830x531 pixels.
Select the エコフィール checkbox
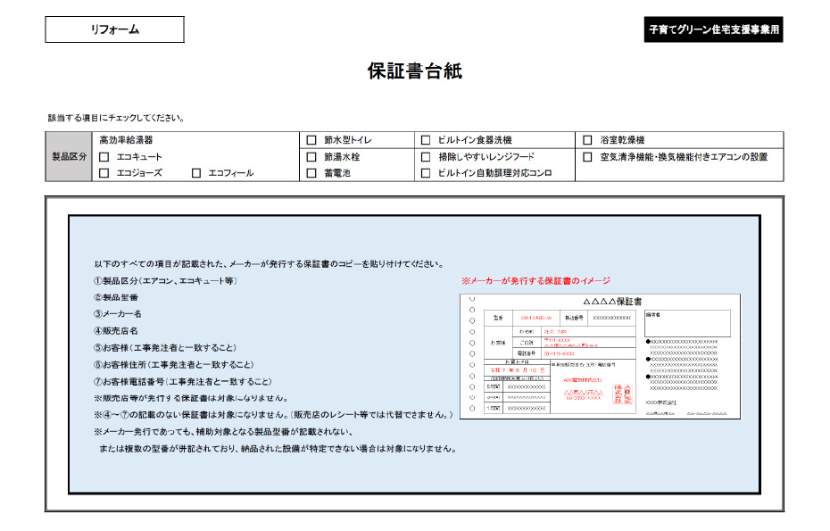pos(196,173)
